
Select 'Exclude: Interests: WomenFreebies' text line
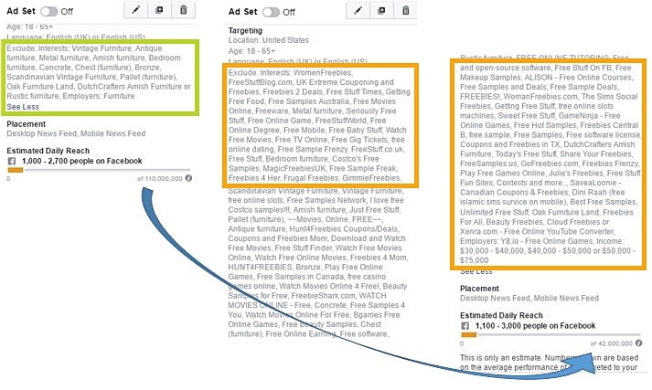click(291, 73)
